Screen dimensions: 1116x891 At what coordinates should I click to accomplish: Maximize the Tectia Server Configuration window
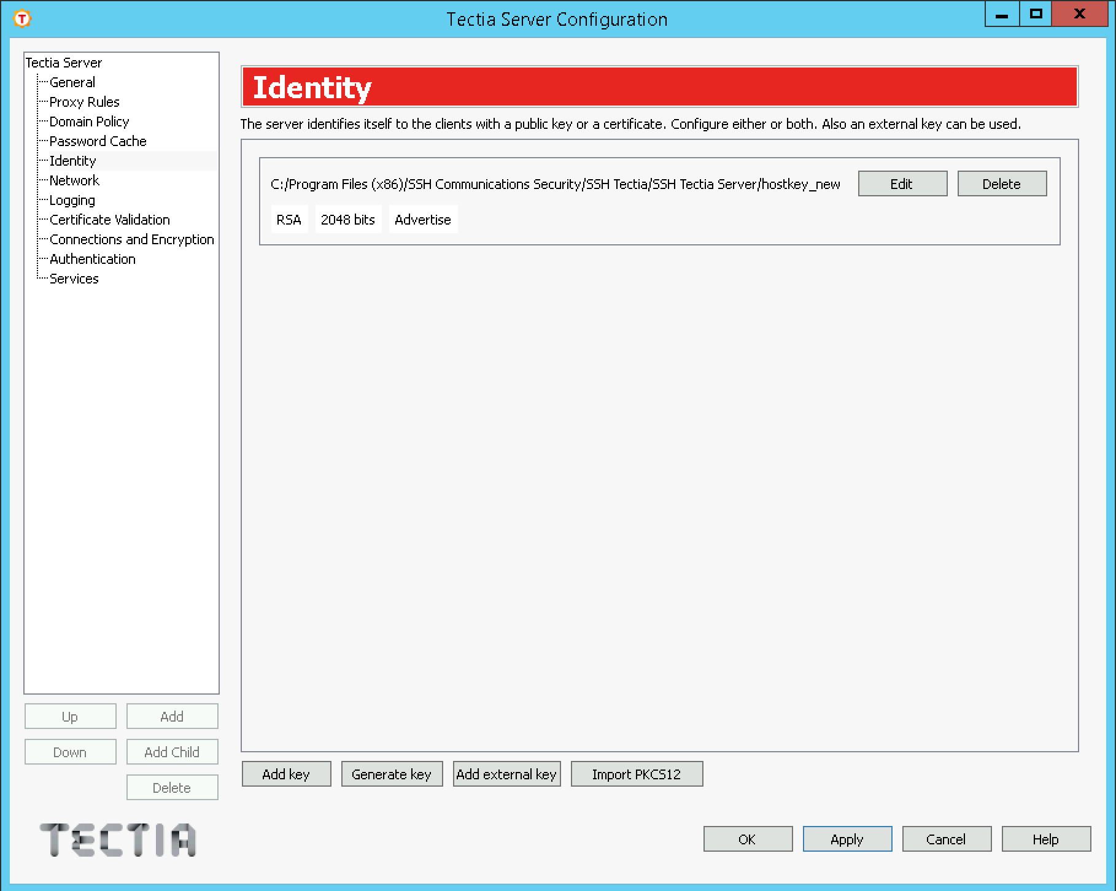[1036, 14]
